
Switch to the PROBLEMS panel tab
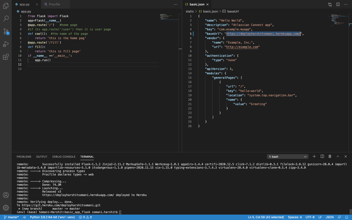point(24,157)
